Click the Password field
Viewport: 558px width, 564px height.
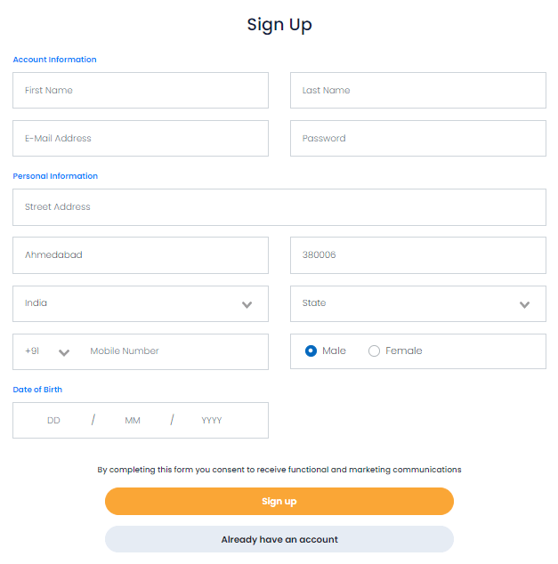point(417,139)
